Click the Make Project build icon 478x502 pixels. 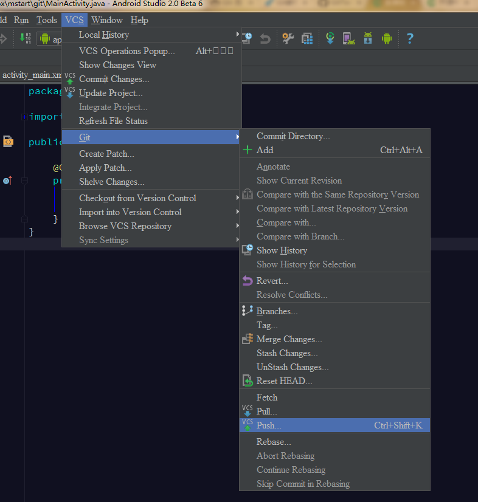(26, 38)
